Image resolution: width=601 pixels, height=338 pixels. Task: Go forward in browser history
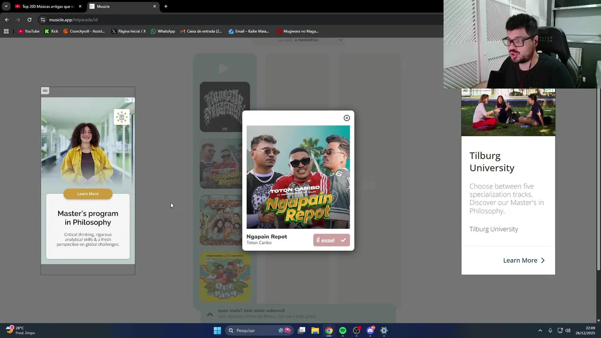coord(18,20)
